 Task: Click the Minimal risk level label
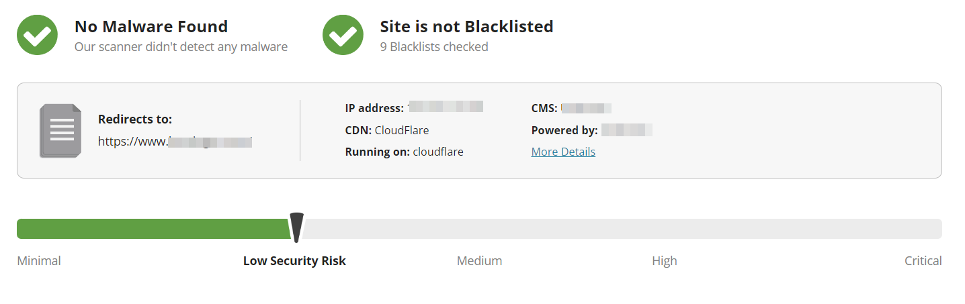coord(39,261)
